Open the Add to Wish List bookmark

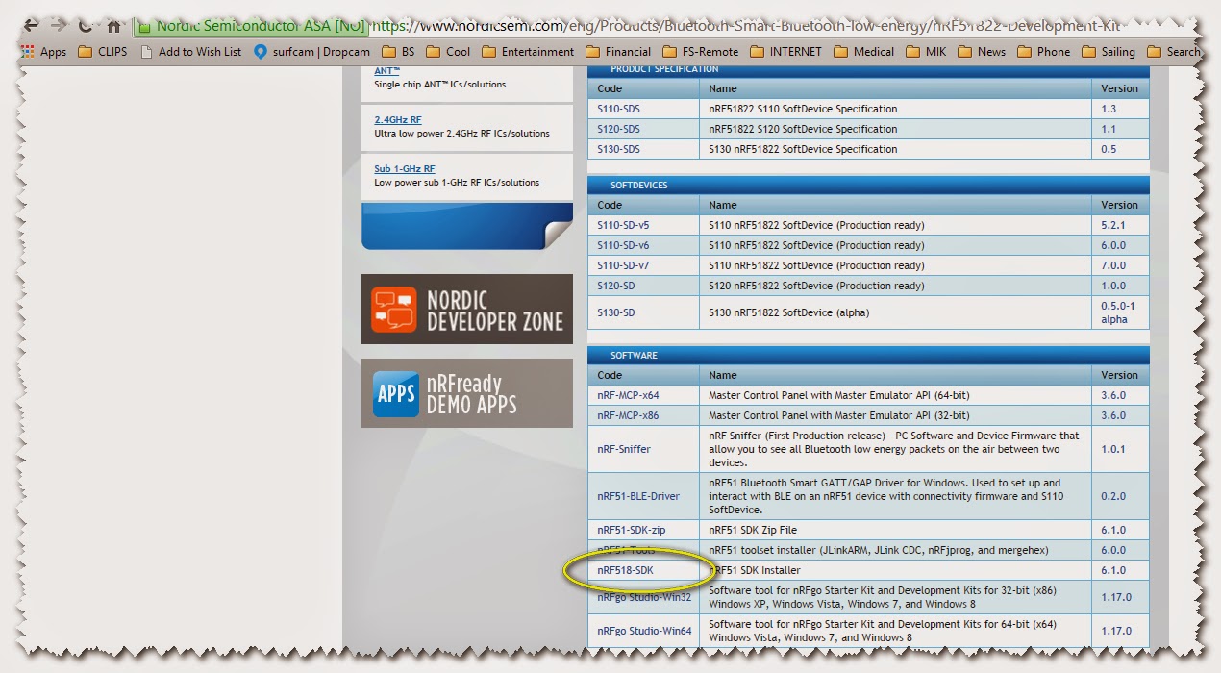pyautogui.click(x=191, y=52)
